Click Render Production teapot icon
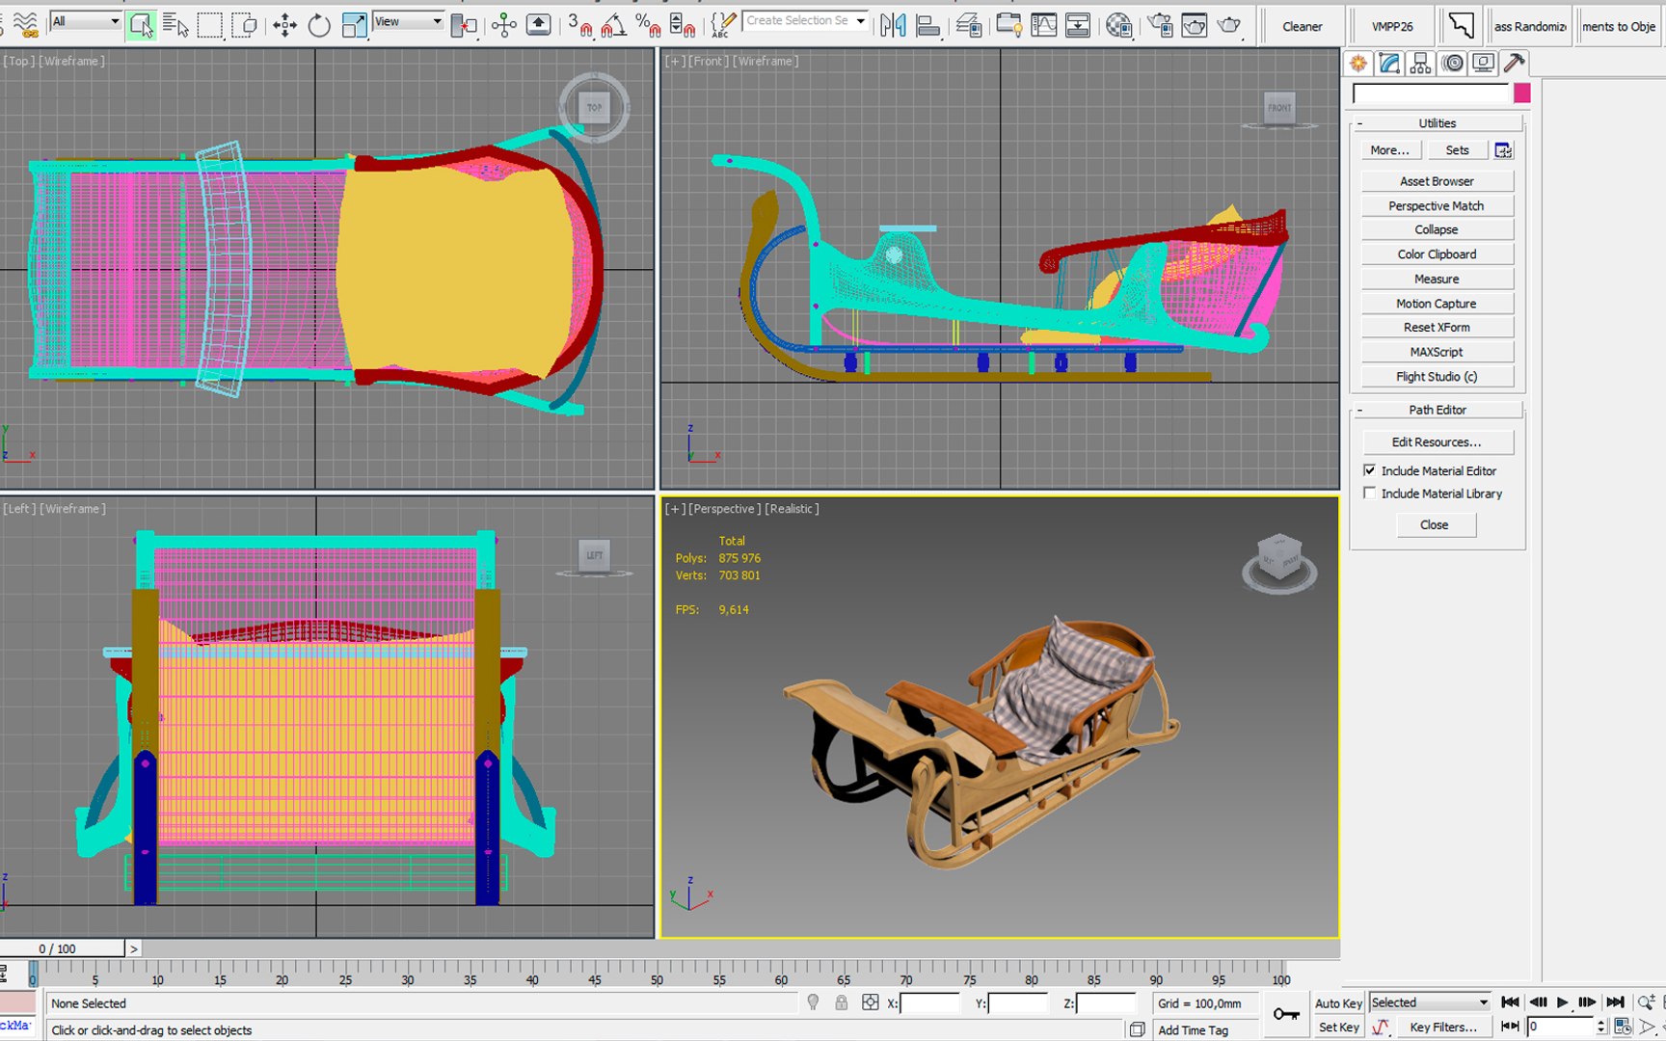The image size is (1666, 1041). click(1229, 25)
